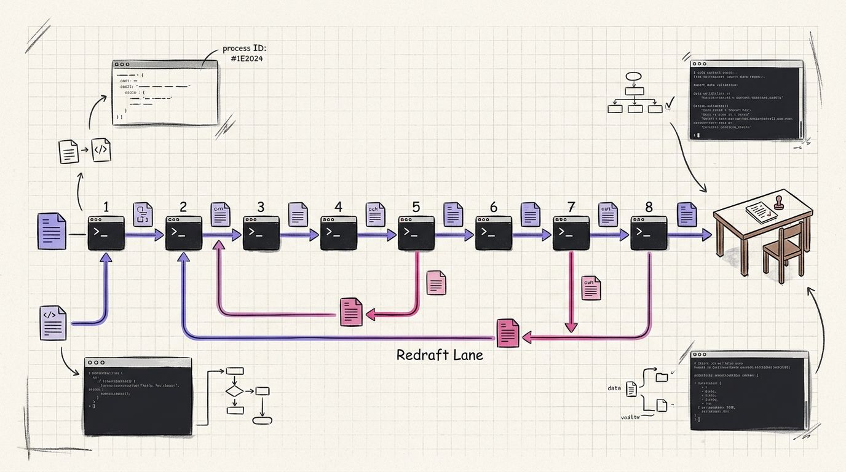This screenshot has height=472, width=846.
Task: Click the dark pink document on the upper redraft loop
Action: [x=352, y=312]
